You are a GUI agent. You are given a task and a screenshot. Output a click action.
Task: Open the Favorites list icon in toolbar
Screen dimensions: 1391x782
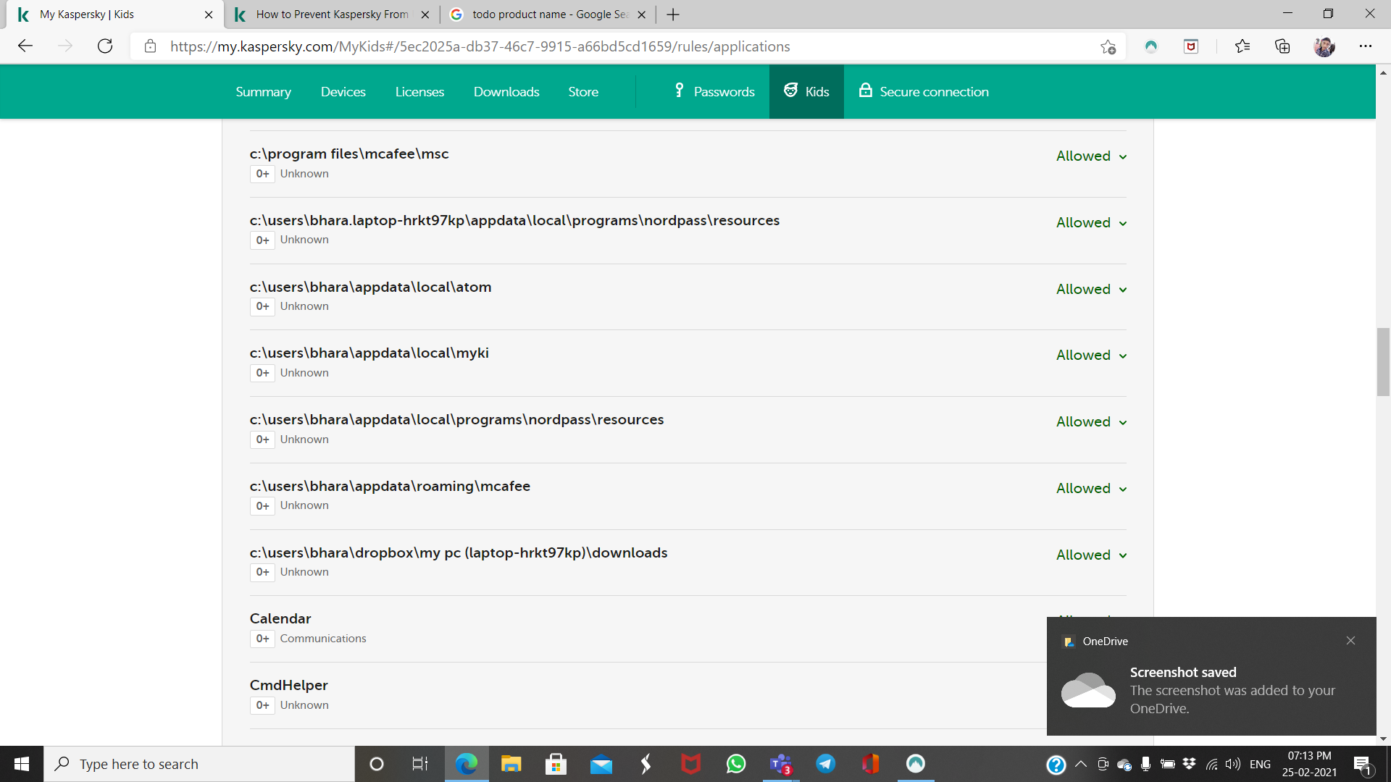click(x=1242, y=46)
